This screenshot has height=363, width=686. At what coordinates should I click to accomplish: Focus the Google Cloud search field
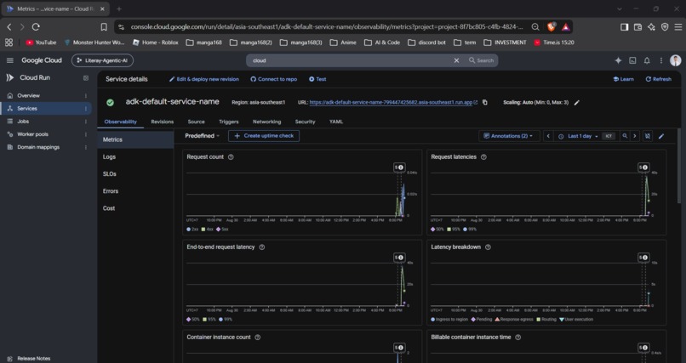click(x=352, y=60)
